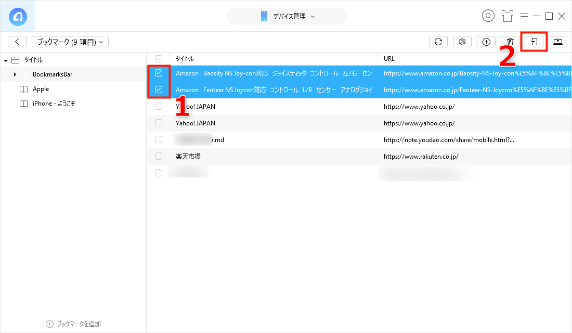The image size is (572, 333).
Task: Uncheck the Amazon Baosity bookmark checkbox
Action: (159, 73)
